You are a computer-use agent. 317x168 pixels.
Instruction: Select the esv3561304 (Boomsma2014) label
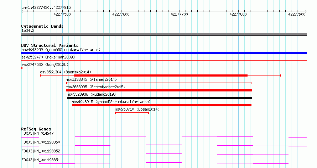[x=66, y=72]
